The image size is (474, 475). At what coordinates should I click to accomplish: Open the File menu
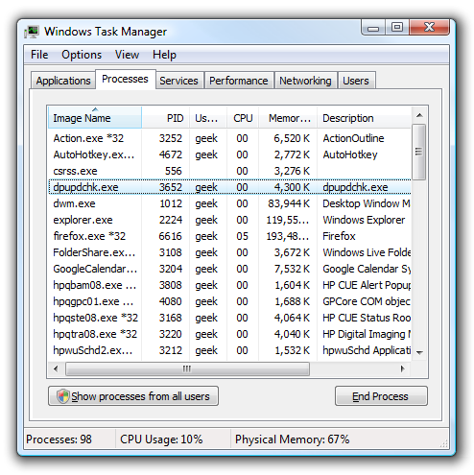(x=39, y=55)
